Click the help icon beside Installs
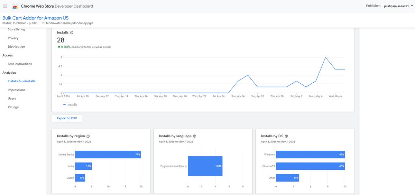Viewport: 415px width, 195px height. point(72,32)
